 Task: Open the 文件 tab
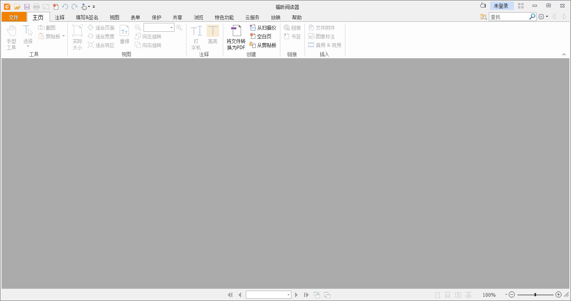(14, 17)
